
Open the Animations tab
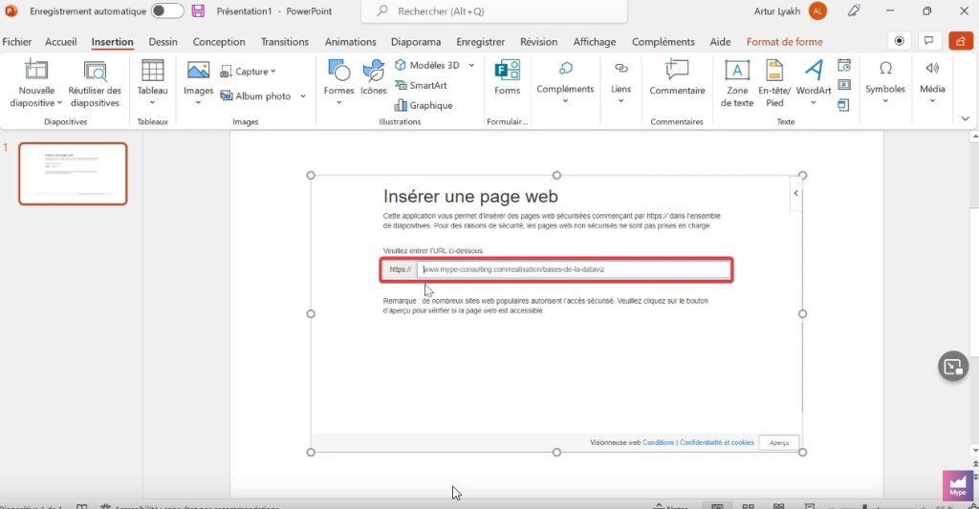tap(350, 42)
